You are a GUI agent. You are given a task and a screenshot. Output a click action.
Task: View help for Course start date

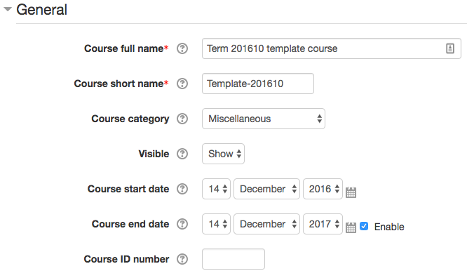point(182,189)
